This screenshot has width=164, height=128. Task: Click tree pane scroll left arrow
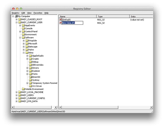pyautogui.click(x=13, y=107)
